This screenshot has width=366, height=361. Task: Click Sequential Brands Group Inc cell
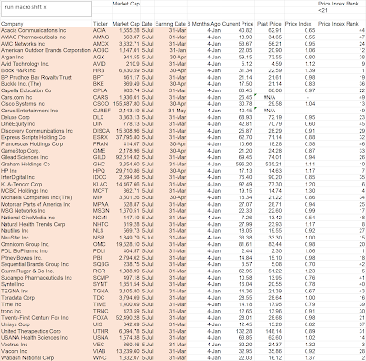tap(47, 264)
